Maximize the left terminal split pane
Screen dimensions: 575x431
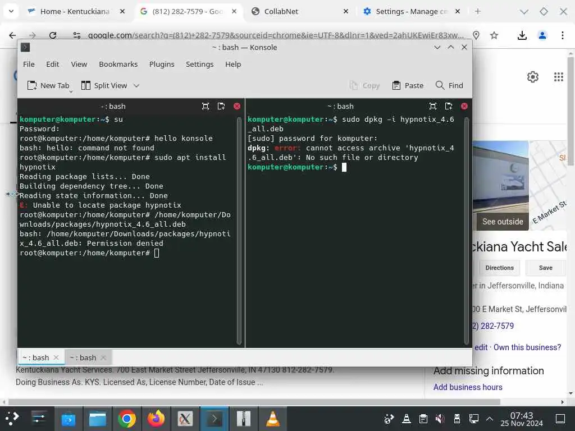pos(206,106)
